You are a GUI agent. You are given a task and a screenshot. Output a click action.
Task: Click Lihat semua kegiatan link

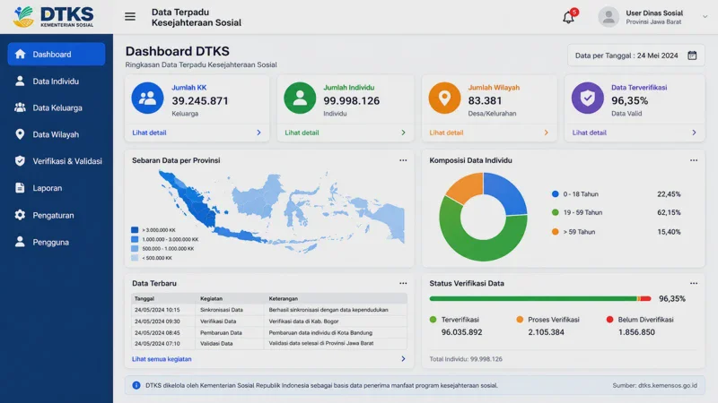(x=162, y=359)
